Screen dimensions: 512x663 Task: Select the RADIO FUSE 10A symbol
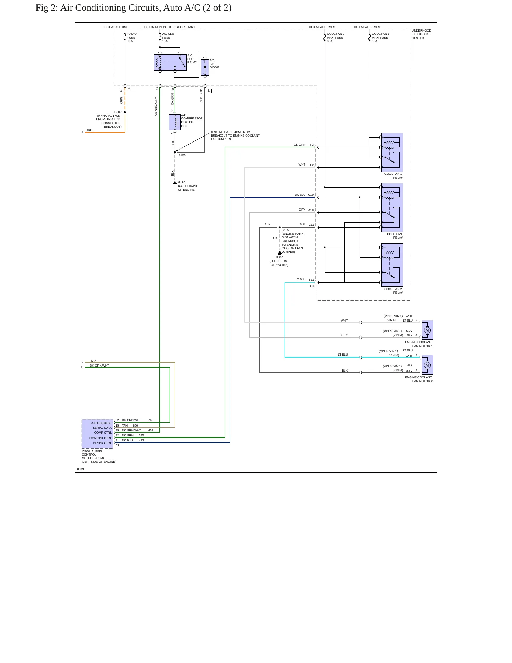click(125, 37)
